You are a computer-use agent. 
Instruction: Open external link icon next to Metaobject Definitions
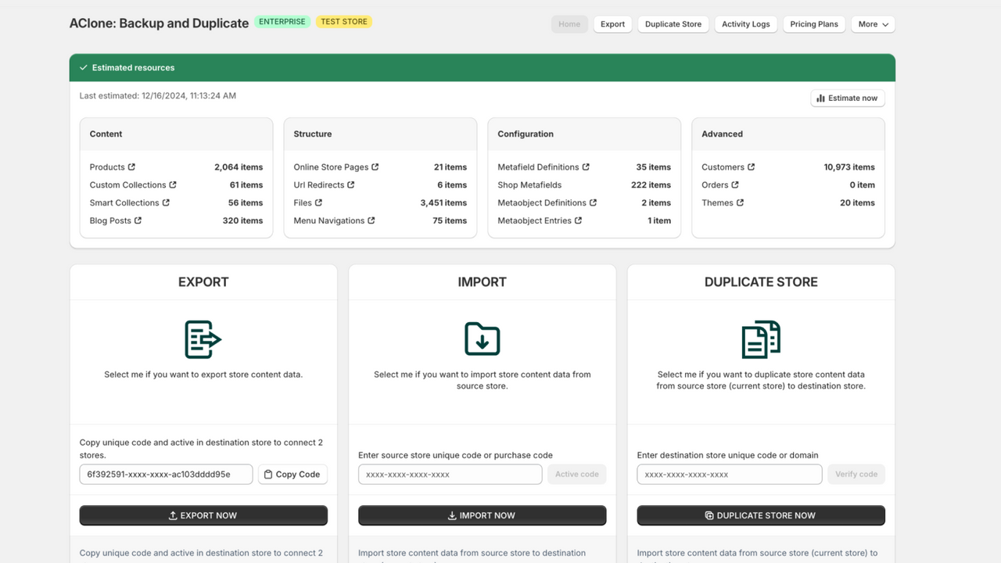pyautogui.click(x=593, y=203)
